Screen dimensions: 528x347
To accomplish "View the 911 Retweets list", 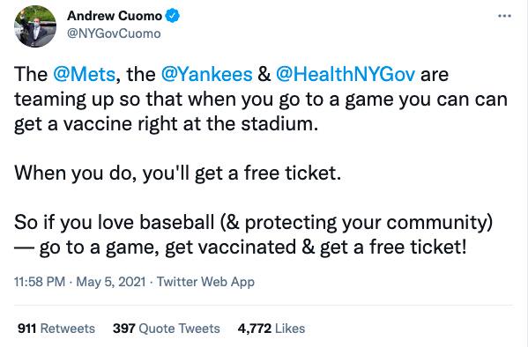I will (56, 329).
